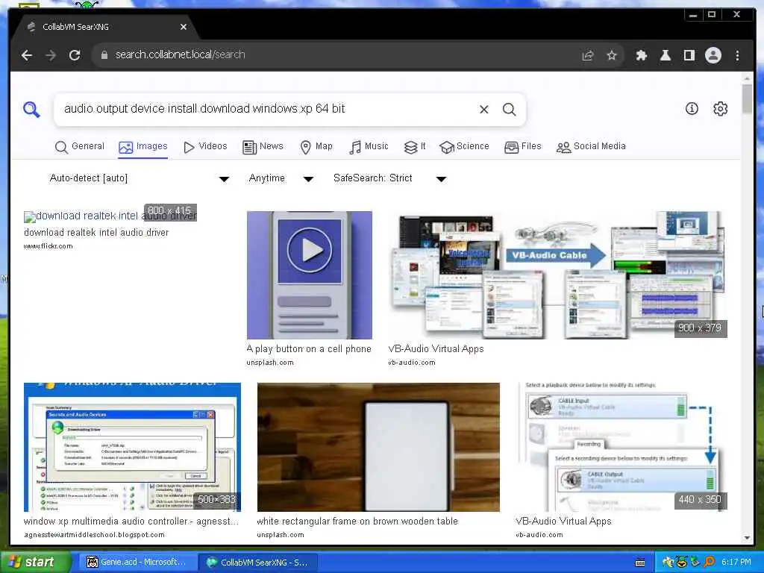Open the SearXNG info/about icon

pos(692,108)
